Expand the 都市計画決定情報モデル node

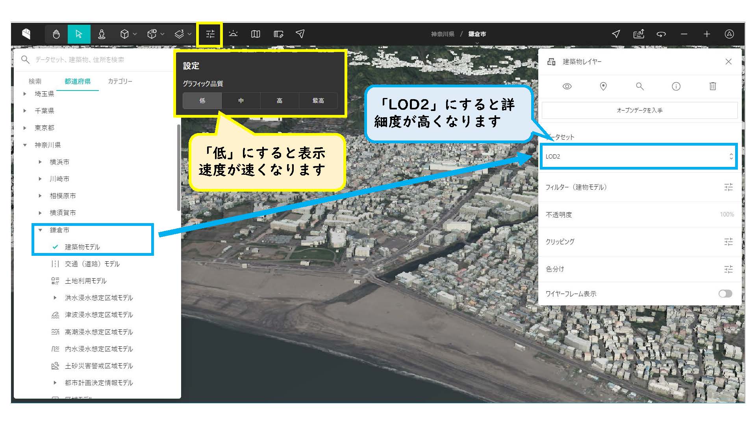(x=55, y=382)
